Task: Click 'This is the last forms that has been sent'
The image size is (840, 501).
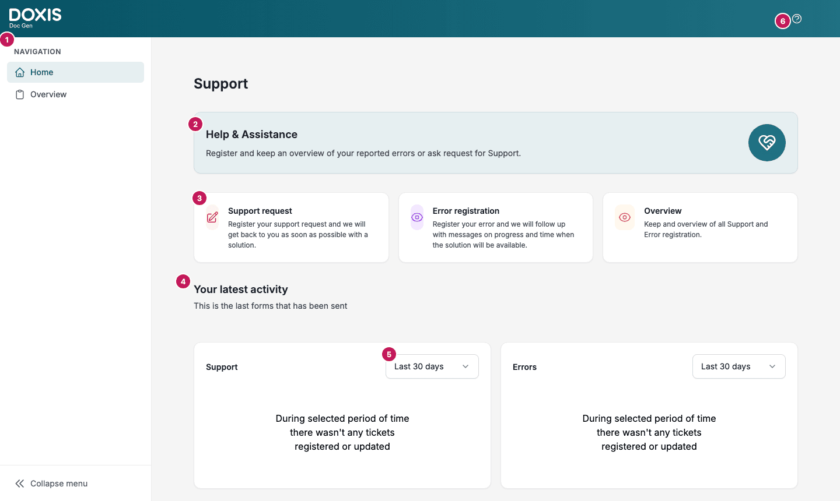Action: tap(271, 306)
